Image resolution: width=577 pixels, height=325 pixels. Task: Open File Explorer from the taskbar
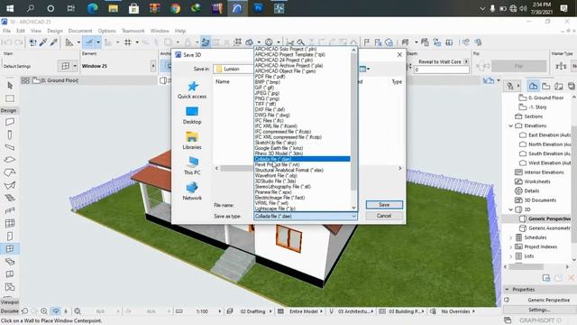click(113, 8)
